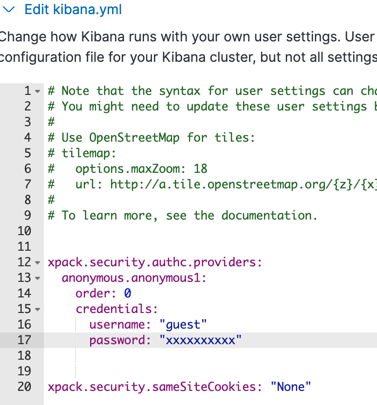Fold the comment block at line 1
The height and width of the screenshot is (405, 377).
click(x=38, y=91)
